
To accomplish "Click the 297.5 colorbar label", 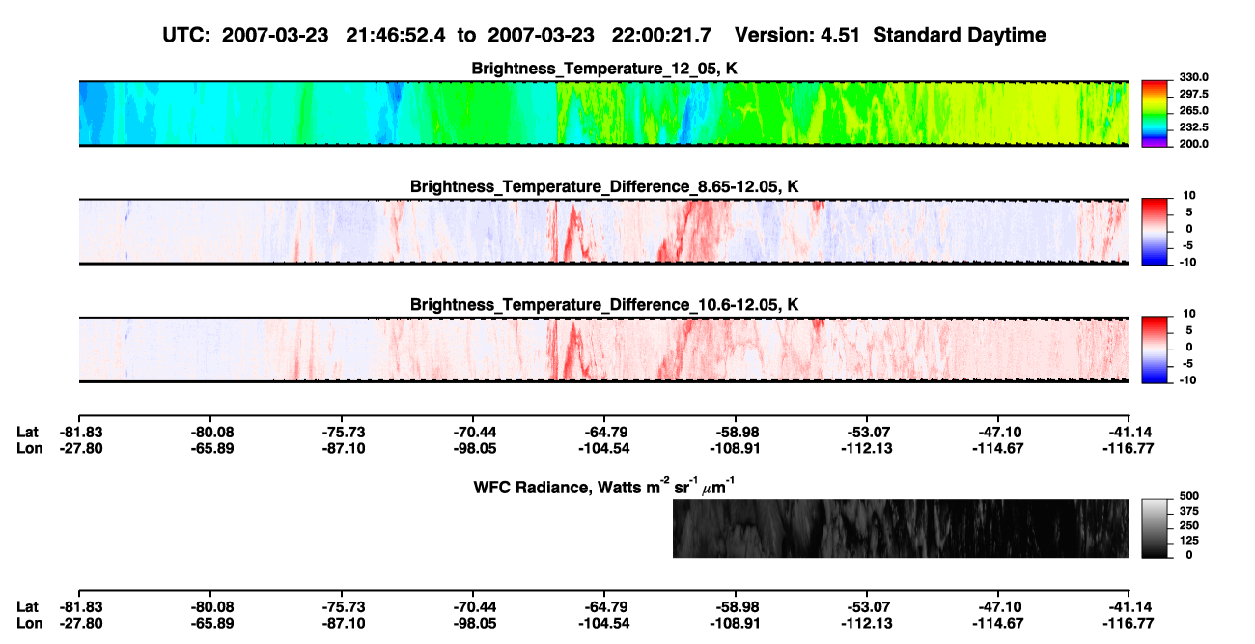I will 1194,94.
